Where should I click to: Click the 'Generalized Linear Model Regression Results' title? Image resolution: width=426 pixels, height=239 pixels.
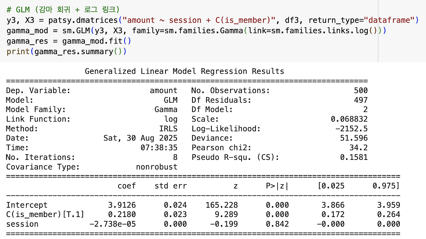[184, 71]
